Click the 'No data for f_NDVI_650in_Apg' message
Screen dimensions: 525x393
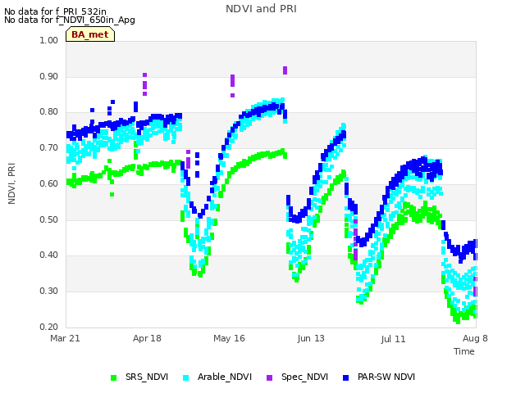(70, 20)
